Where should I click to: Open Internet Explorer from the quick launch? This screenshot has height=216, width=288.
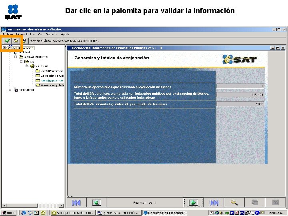tap(24, 213)
